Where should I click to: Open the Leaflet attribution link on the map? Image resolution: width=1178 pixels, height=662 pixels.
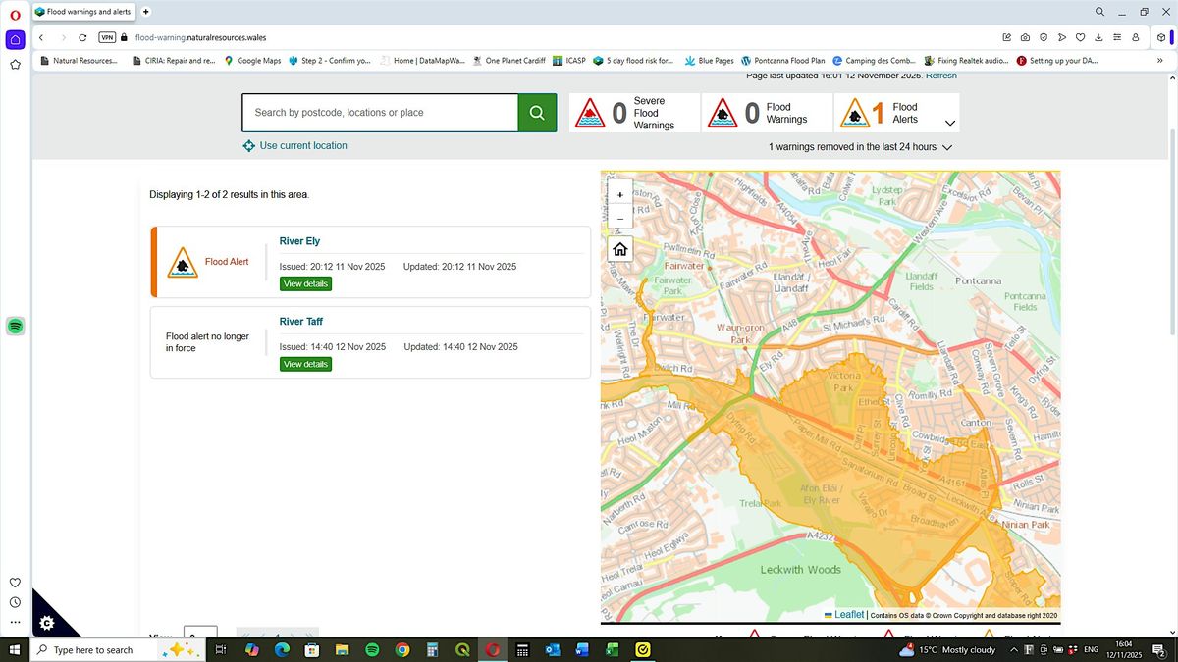(846, 614)
